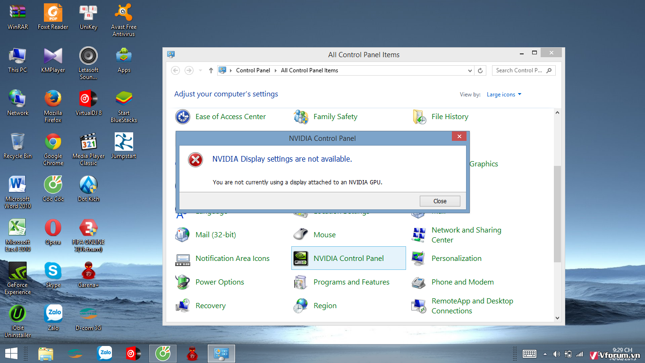Select the Google Chrome desktop icon
The image size is (645, 363).
pyautogui.click(x=53, y=149)
